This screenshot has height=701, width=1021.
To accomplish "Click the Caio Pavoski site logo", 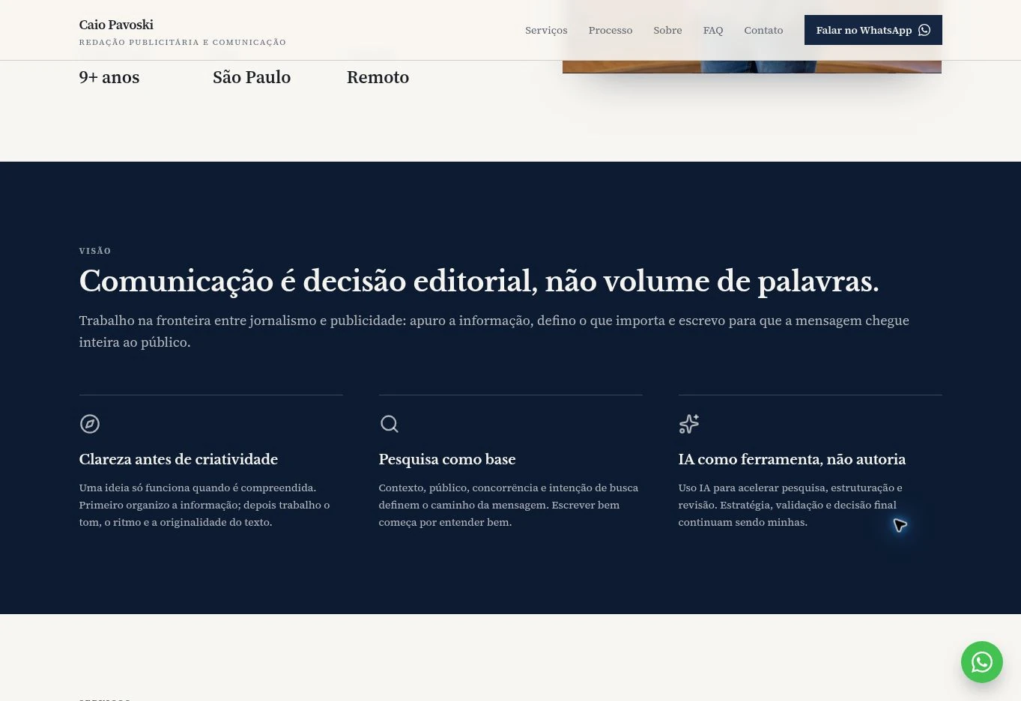I will tap(116, 25).
